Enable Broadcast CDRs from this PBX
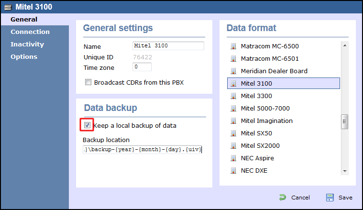The image size is (363, 210). coord(88,82)
